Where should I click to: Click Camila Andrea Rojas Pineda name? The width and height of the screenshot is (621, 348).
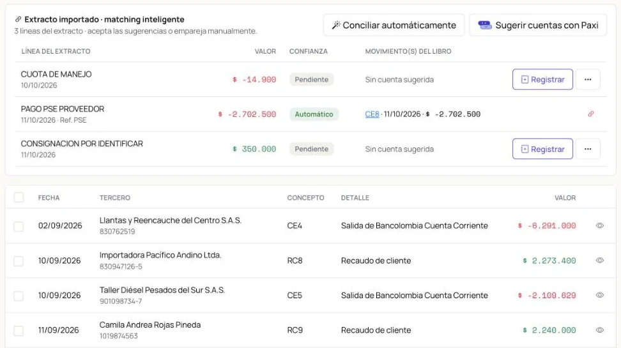[x=150, y=324]
